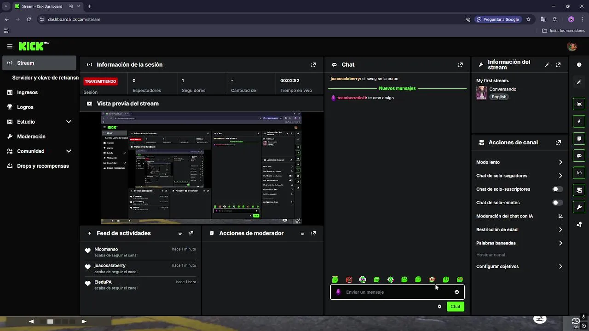This screenshot has height=331, width=589.
Task: Toggle stream info wrench icon in right rail
Action: coord(579,207)
